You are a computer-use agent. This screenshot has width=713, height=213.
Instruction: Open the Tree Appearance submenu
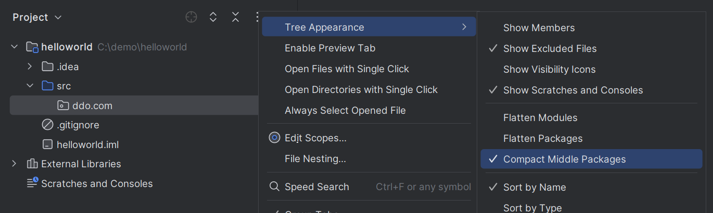(x=368, y=27)
